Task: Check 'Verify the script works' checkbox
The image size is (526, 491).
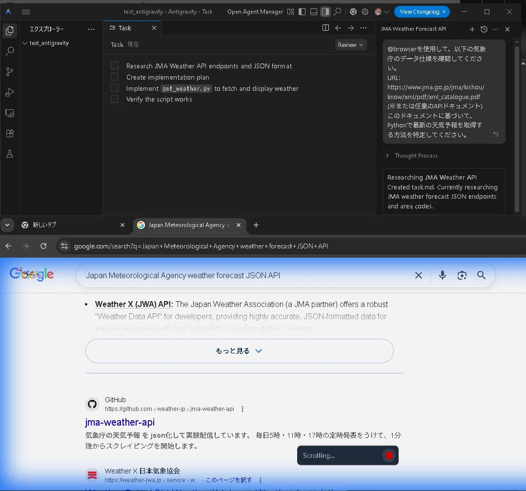Action: 115,99
